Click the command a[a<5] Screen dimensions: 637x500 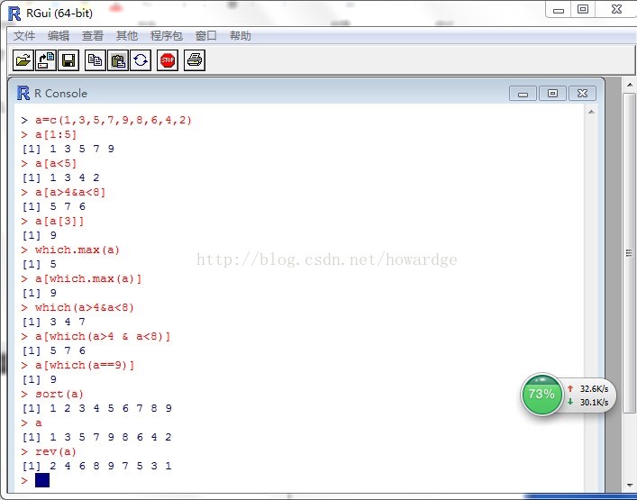[x=56, y=163]
